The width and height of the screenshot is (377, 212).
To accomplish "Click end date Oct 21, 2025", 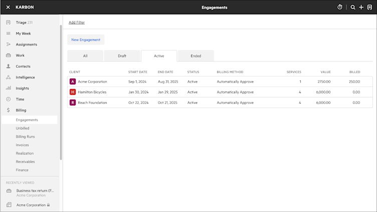I will [x=167, y=102].
